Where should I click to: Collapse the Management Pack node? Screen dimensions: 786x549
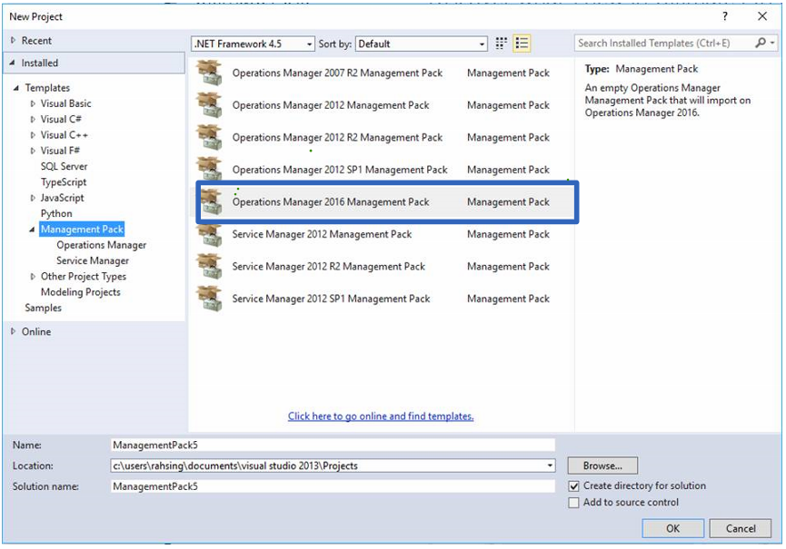(x=32, y=230)
